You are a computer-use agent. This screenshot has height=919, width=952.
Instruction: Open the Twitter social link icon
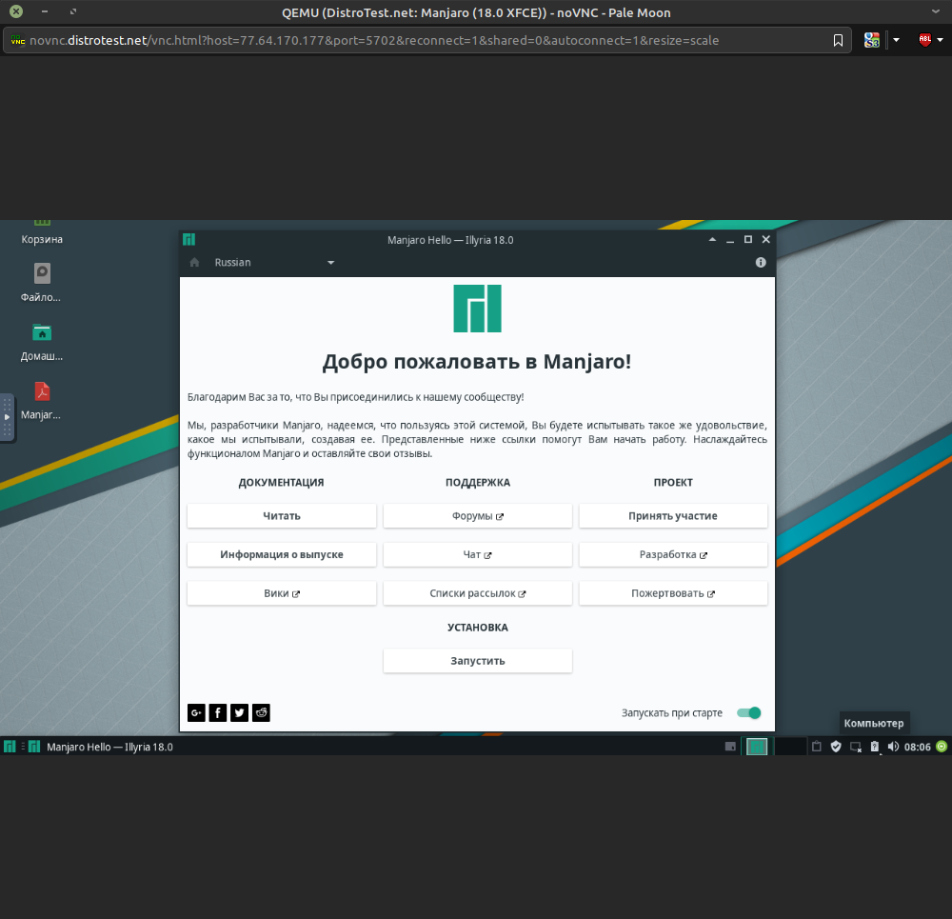(240, 712)
